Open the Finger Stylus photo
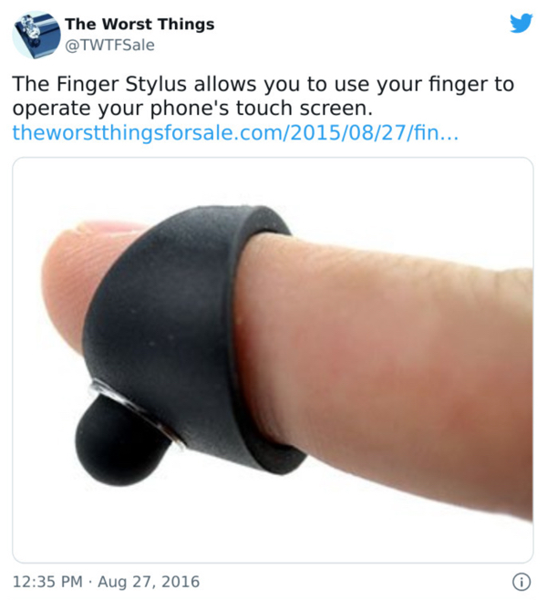Screen dimensions: 547x600 pos(273,359)
